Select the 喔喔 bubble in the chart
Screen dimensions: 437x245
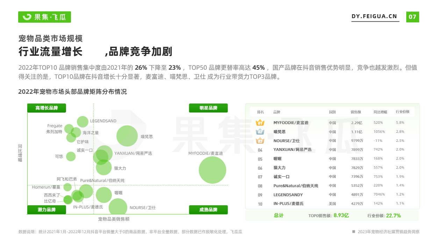tap(103, 195)
